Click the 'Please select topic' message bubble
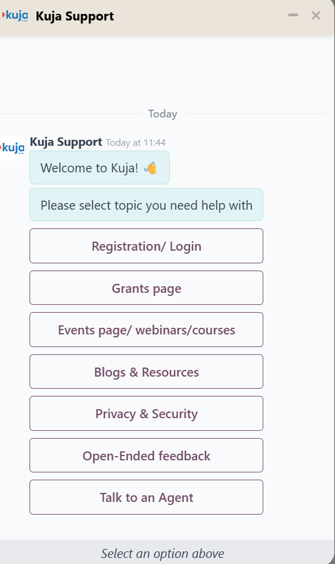Viewport: 335px width, 564px height. click(146, 205)
